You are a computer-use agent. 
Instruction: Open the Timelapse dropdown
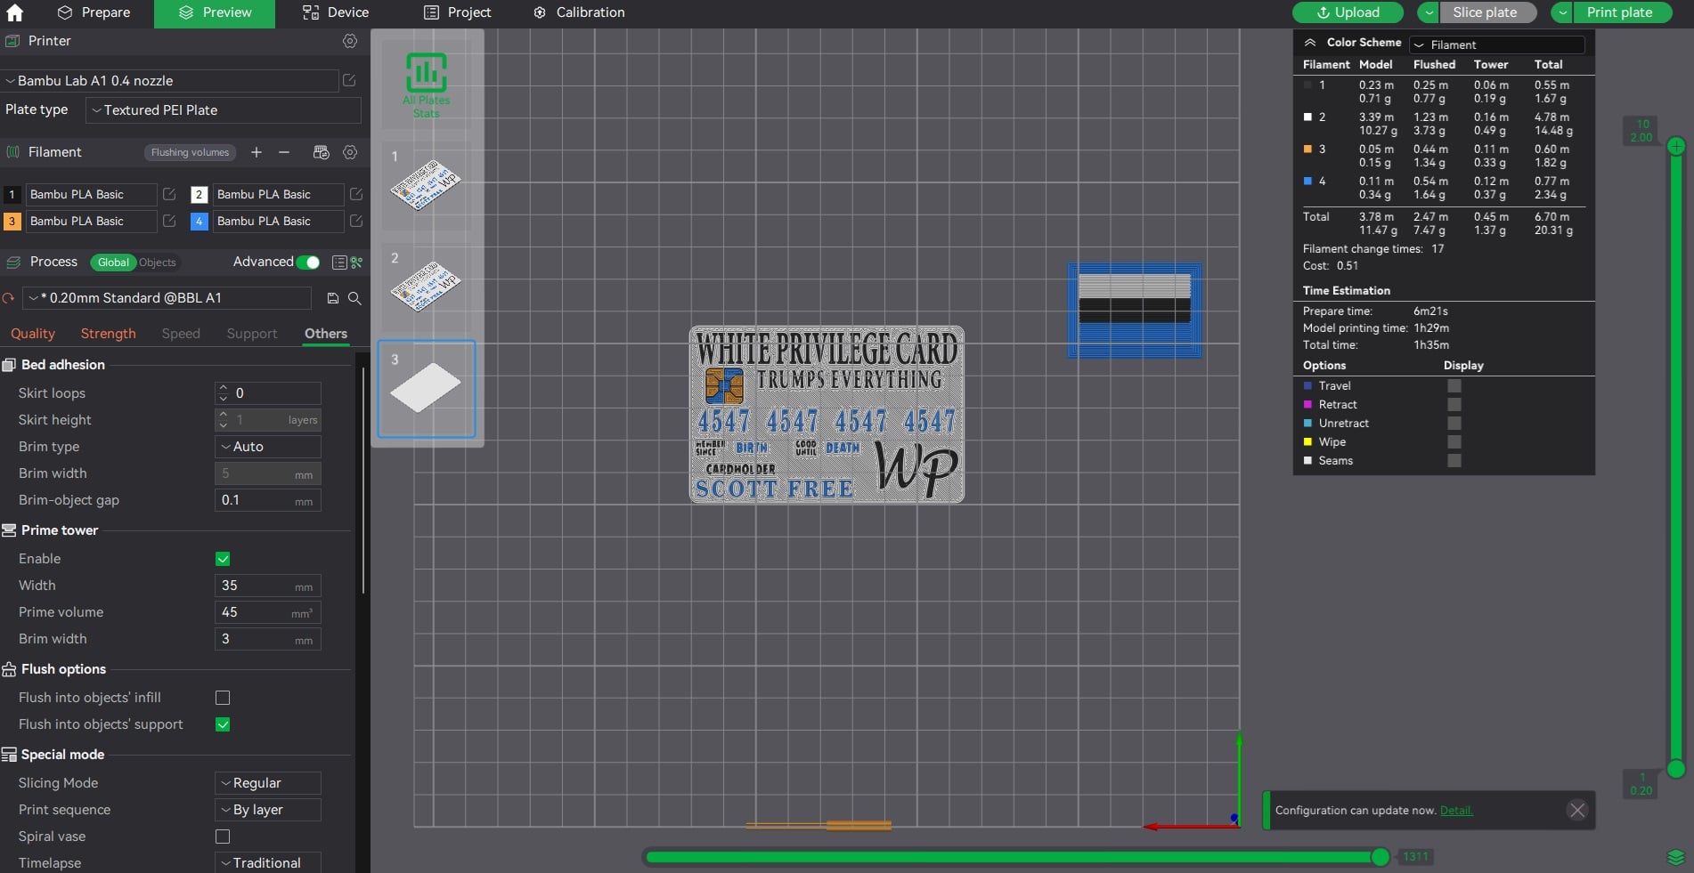pyautogui.click(x=268, y=862)
